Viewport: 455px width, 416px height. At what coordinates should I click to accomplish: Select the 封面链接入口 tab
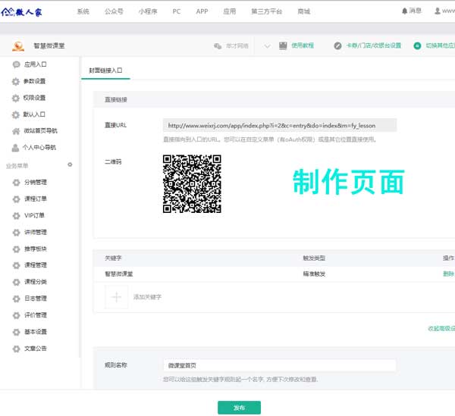pos(105,70)
